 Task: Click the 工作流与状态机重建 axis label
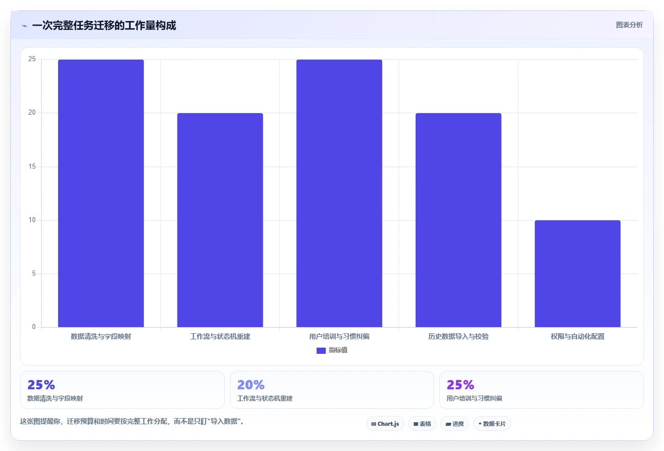tap(220, 337)
